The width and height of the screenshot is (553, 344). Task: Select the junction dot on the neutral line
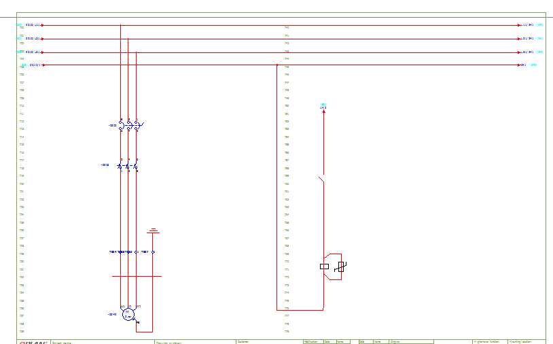(277, 65)
